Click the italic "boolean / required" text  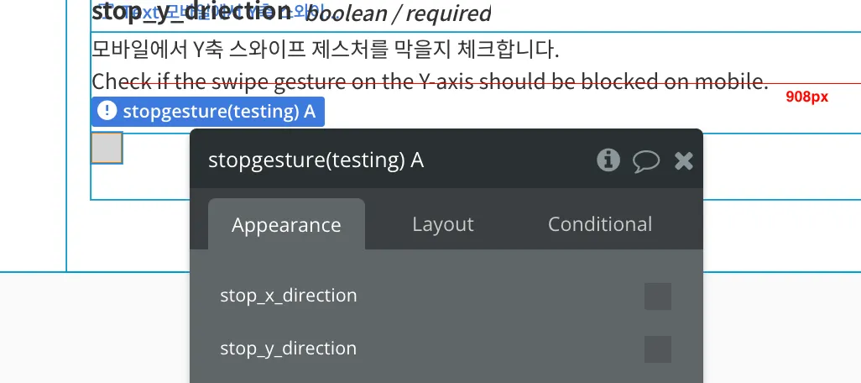pos(398,13)
